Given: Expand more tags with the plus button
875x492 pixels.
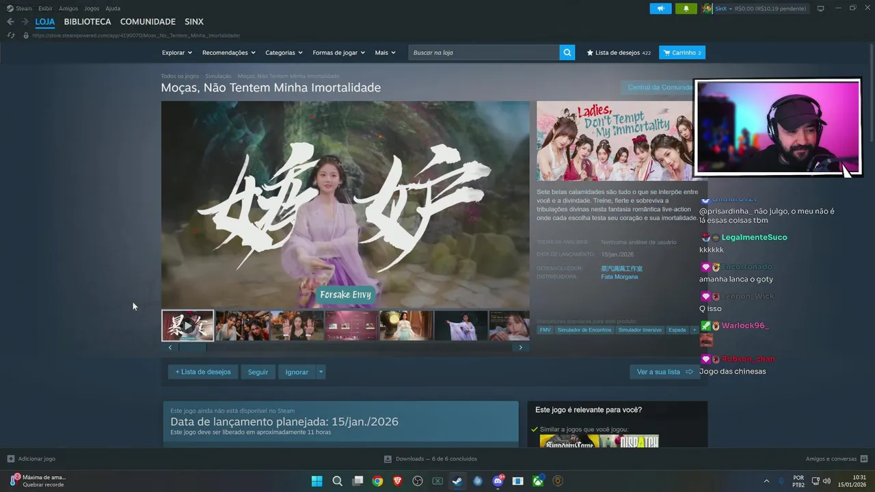Looking at the screenshot, I should (695, 330).
